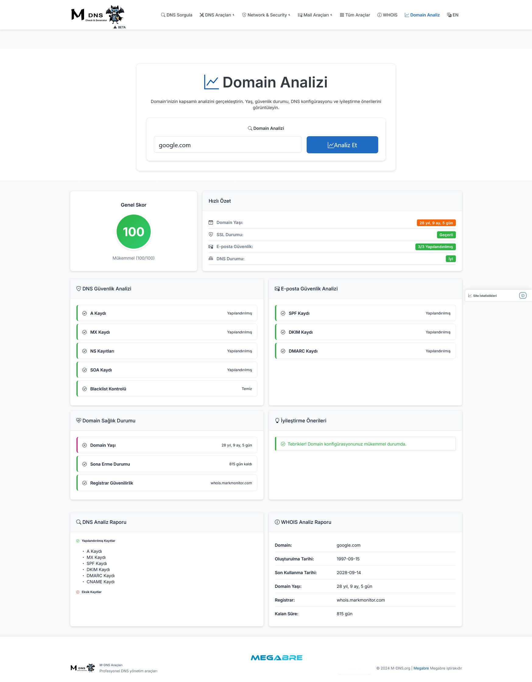The width and height of the screenshot is (532, 682).
Task: Click the Temiz status on Blacklist row
Action: 247,389
